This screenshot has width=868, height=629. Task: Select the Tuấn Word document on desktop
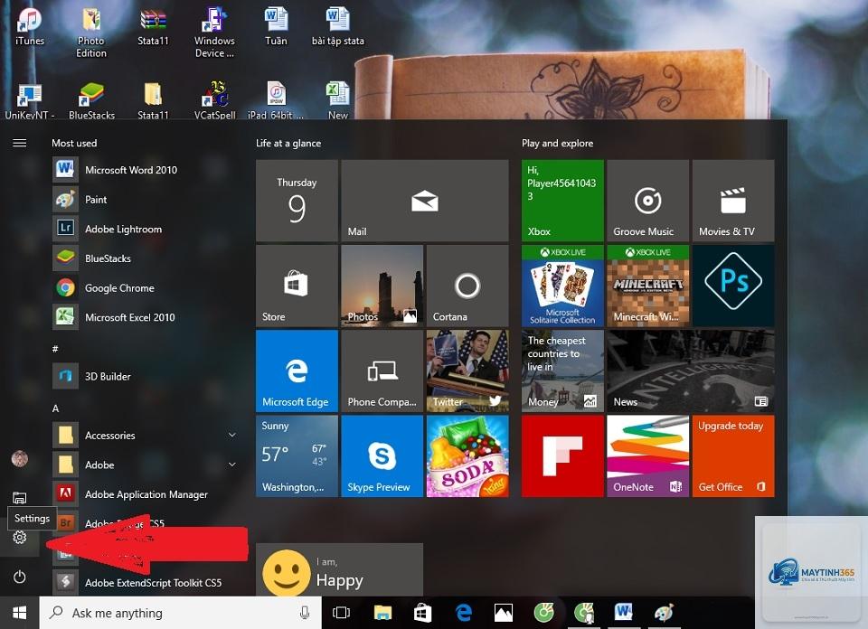pos(276,26)
